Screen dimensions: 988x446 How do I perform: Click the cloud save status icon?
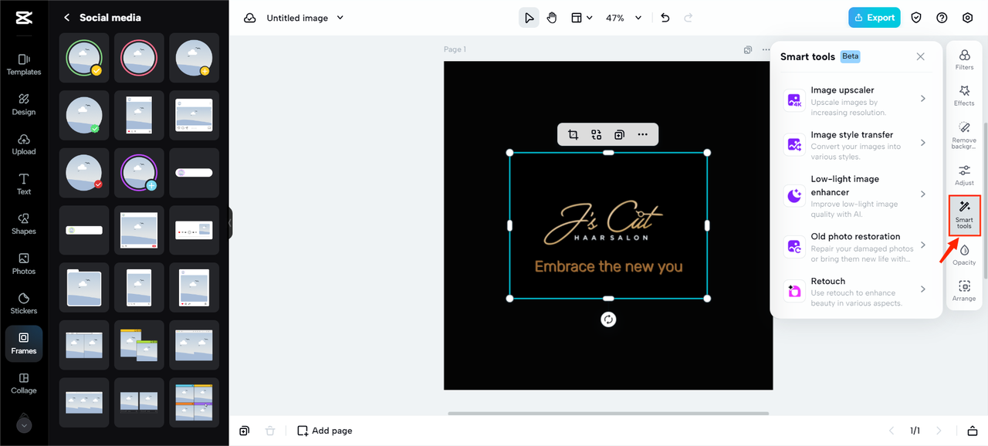coord(249,18)
